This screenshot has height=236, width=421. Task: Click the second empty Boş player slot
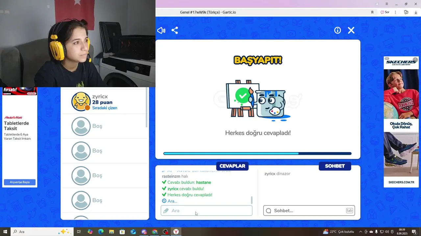point(105,151)
